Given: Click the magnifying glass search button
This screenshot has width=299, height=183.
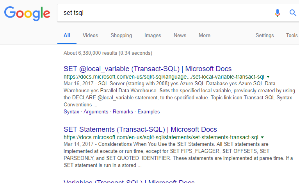Looking at the screenshot, I should pos(293,13).
